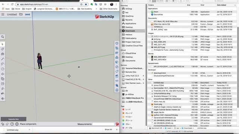Open the language globe icon
The height and width of the screenshot is (134, 239).
click(x=17, y=124)
